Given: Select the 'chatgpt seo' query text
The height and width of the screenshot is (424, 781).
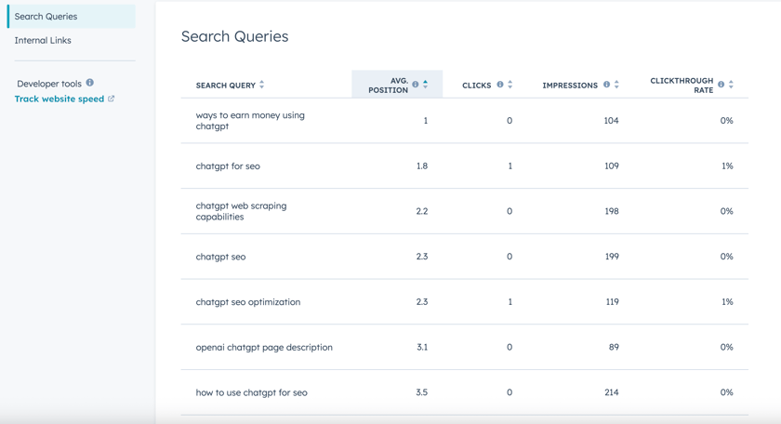Looking at the screenshot, I should click(x=220, y=257).
